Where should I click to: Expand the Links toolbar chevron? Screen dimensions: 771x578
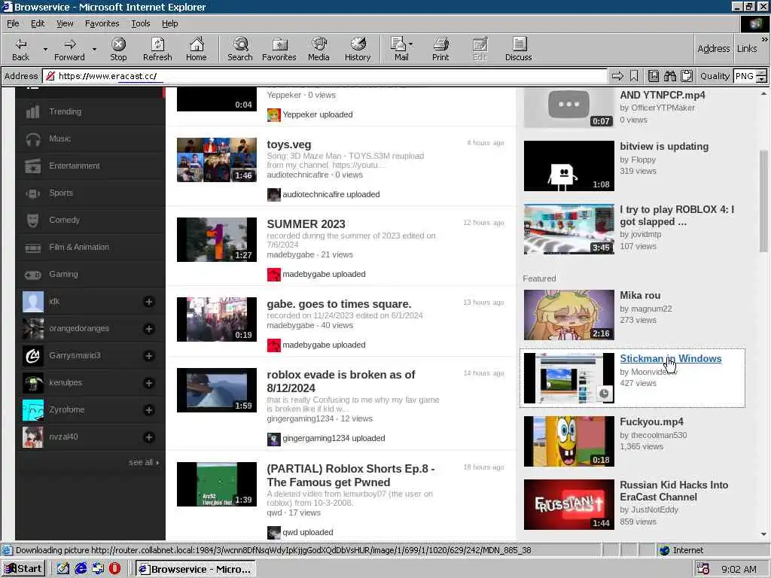point(765,39)
